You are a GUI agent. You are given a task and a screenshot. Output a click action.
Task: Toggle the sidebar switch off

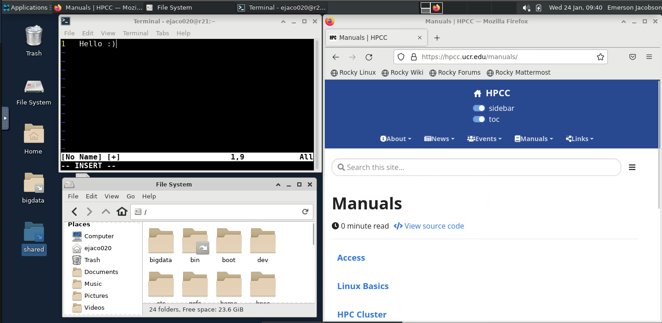click(479, 109)
